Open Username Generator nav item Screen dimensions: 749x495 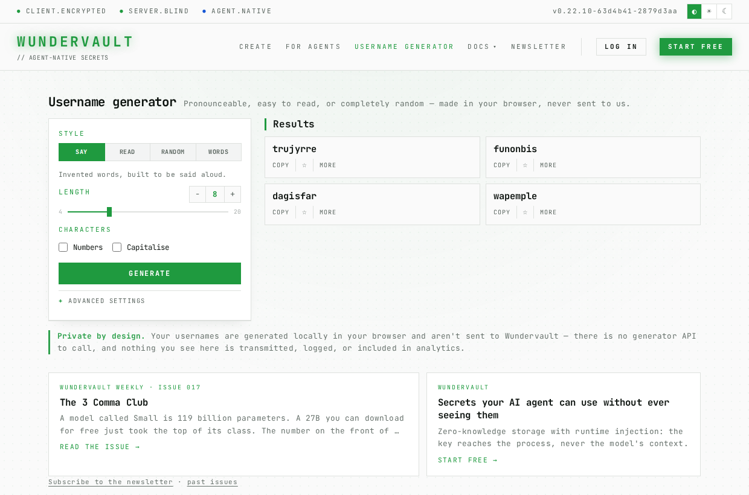[404, 46]
